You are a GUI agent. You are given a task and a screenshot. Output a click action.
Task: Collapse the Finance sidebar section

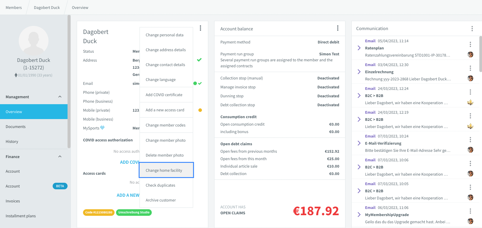point(60,157)
